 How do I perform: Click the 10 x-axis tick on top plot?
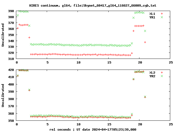point(78,62)
